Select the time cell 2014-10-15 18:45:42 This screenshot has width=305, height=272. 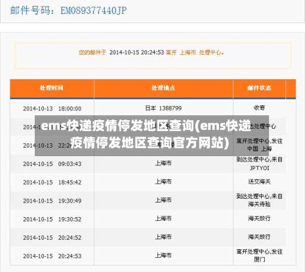point(52,182)
